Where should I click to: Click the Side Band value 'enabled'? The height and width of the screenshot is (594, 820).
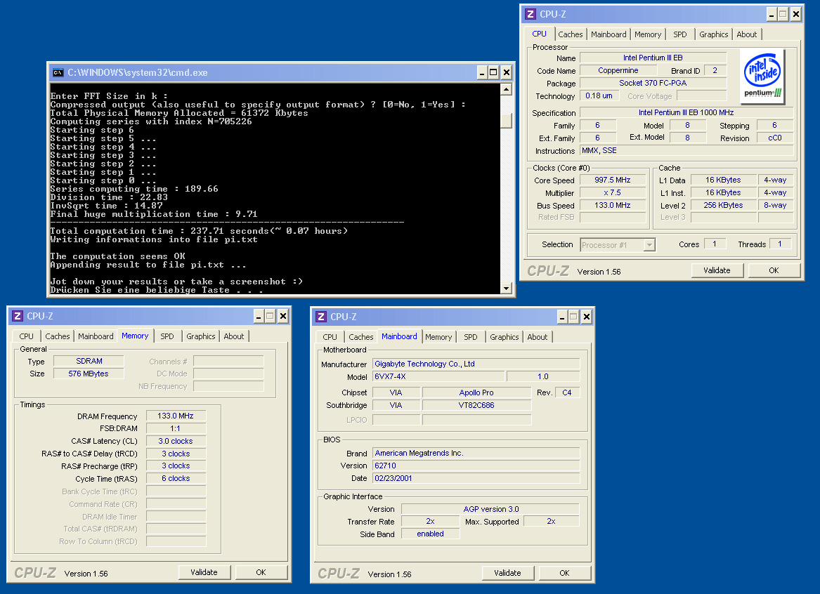click(x=431, y=534)
